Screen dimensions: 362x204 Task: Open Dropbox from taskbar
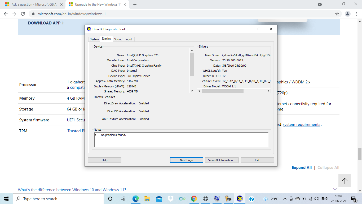171,199
